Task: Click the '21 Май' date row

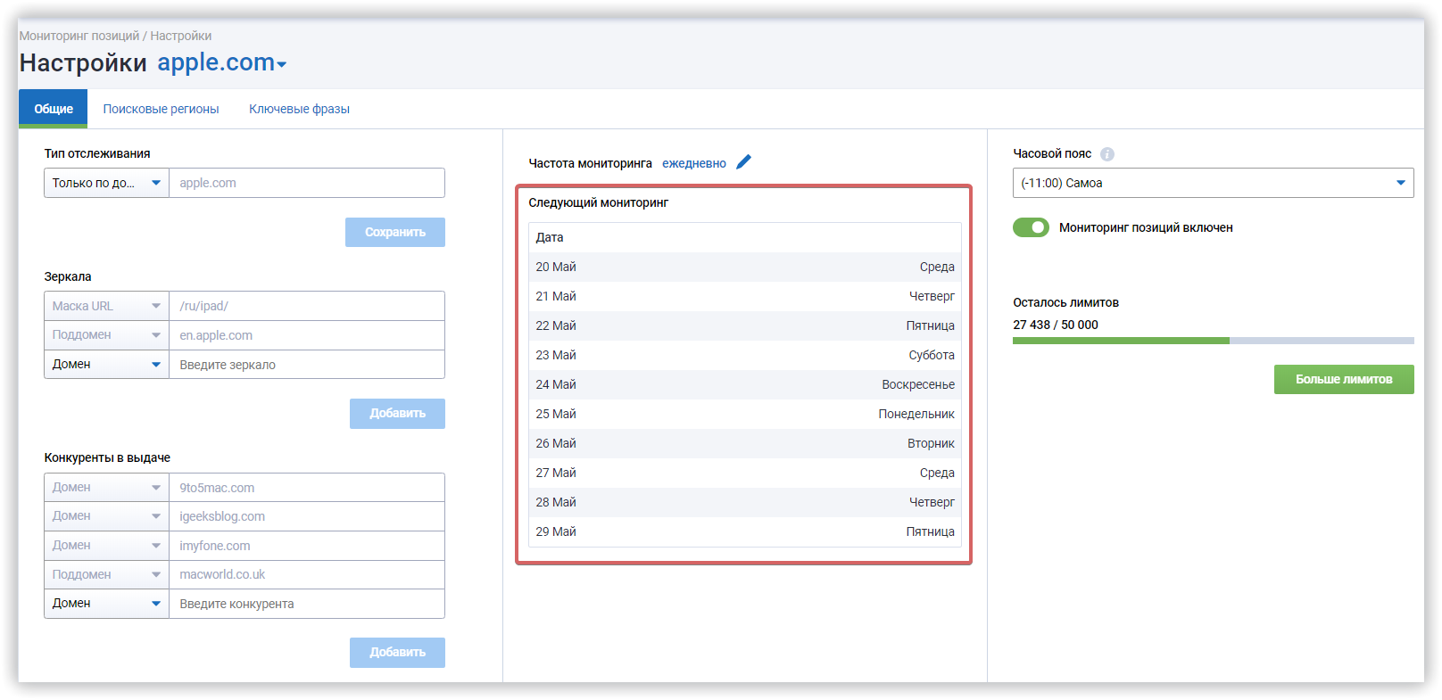Action: (x=745, y=296)
